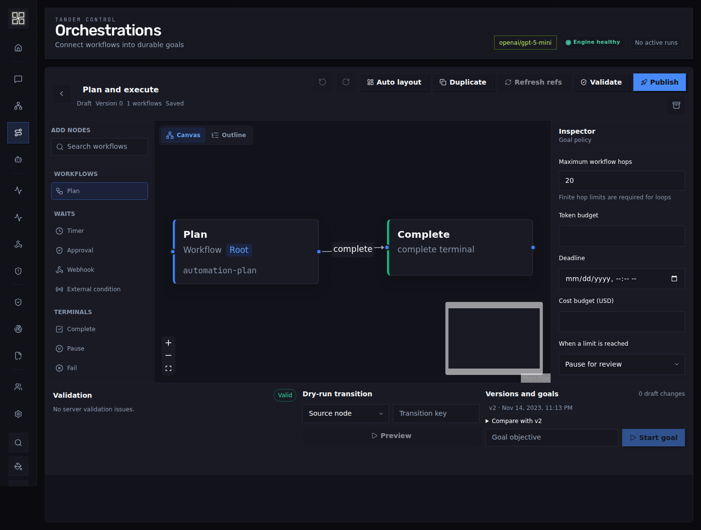Select the orchestrations sidebar icon
Image resolution: width=701 pixels, height=530 pixels.
(18, 132)
